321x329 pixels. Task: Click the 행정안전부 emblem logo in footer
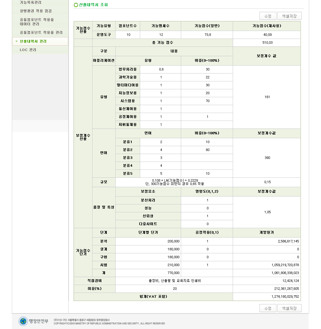pos(23,321)
